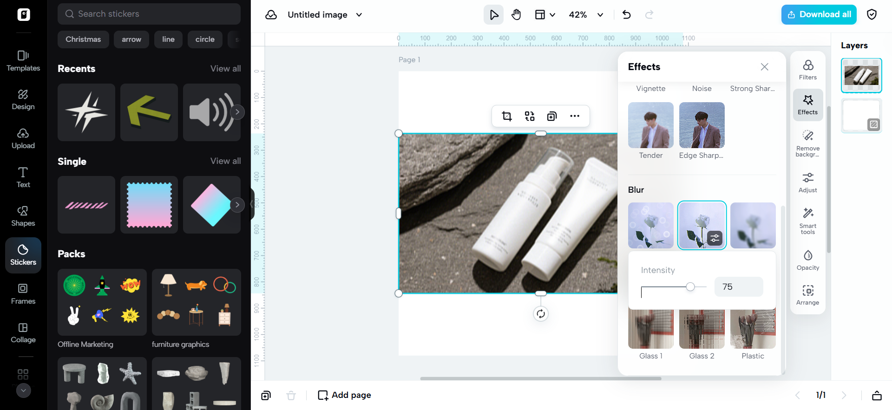Viewport: 892px width, 410px height.
Task: Expand more apps at sidebar bottom
Action: click(x=23, y=390)
